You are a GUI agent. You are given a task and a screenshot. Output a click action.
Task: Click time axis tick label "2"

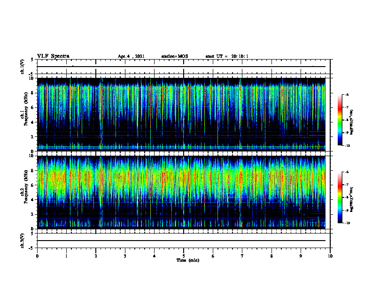[x=96, y=256]
